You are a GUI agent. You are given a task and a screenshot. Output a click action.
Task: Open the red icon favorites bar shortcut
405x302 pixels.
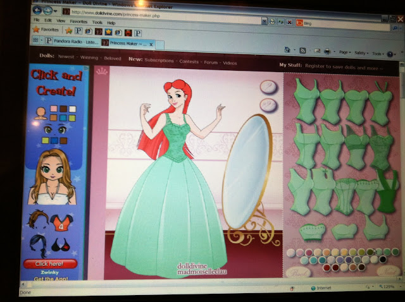tap(128, 33)
